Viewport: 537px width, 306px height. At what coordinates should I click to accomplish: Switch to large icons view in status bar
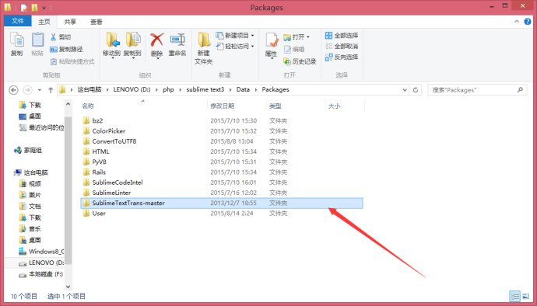click(525, 296)
